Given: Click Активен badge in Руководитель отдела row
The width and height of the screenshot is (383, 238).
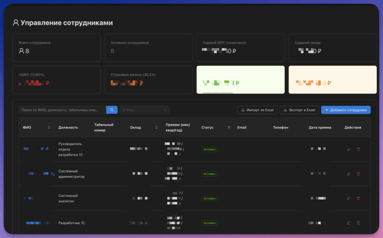Looking at the screenshot, I should point(209,150).
